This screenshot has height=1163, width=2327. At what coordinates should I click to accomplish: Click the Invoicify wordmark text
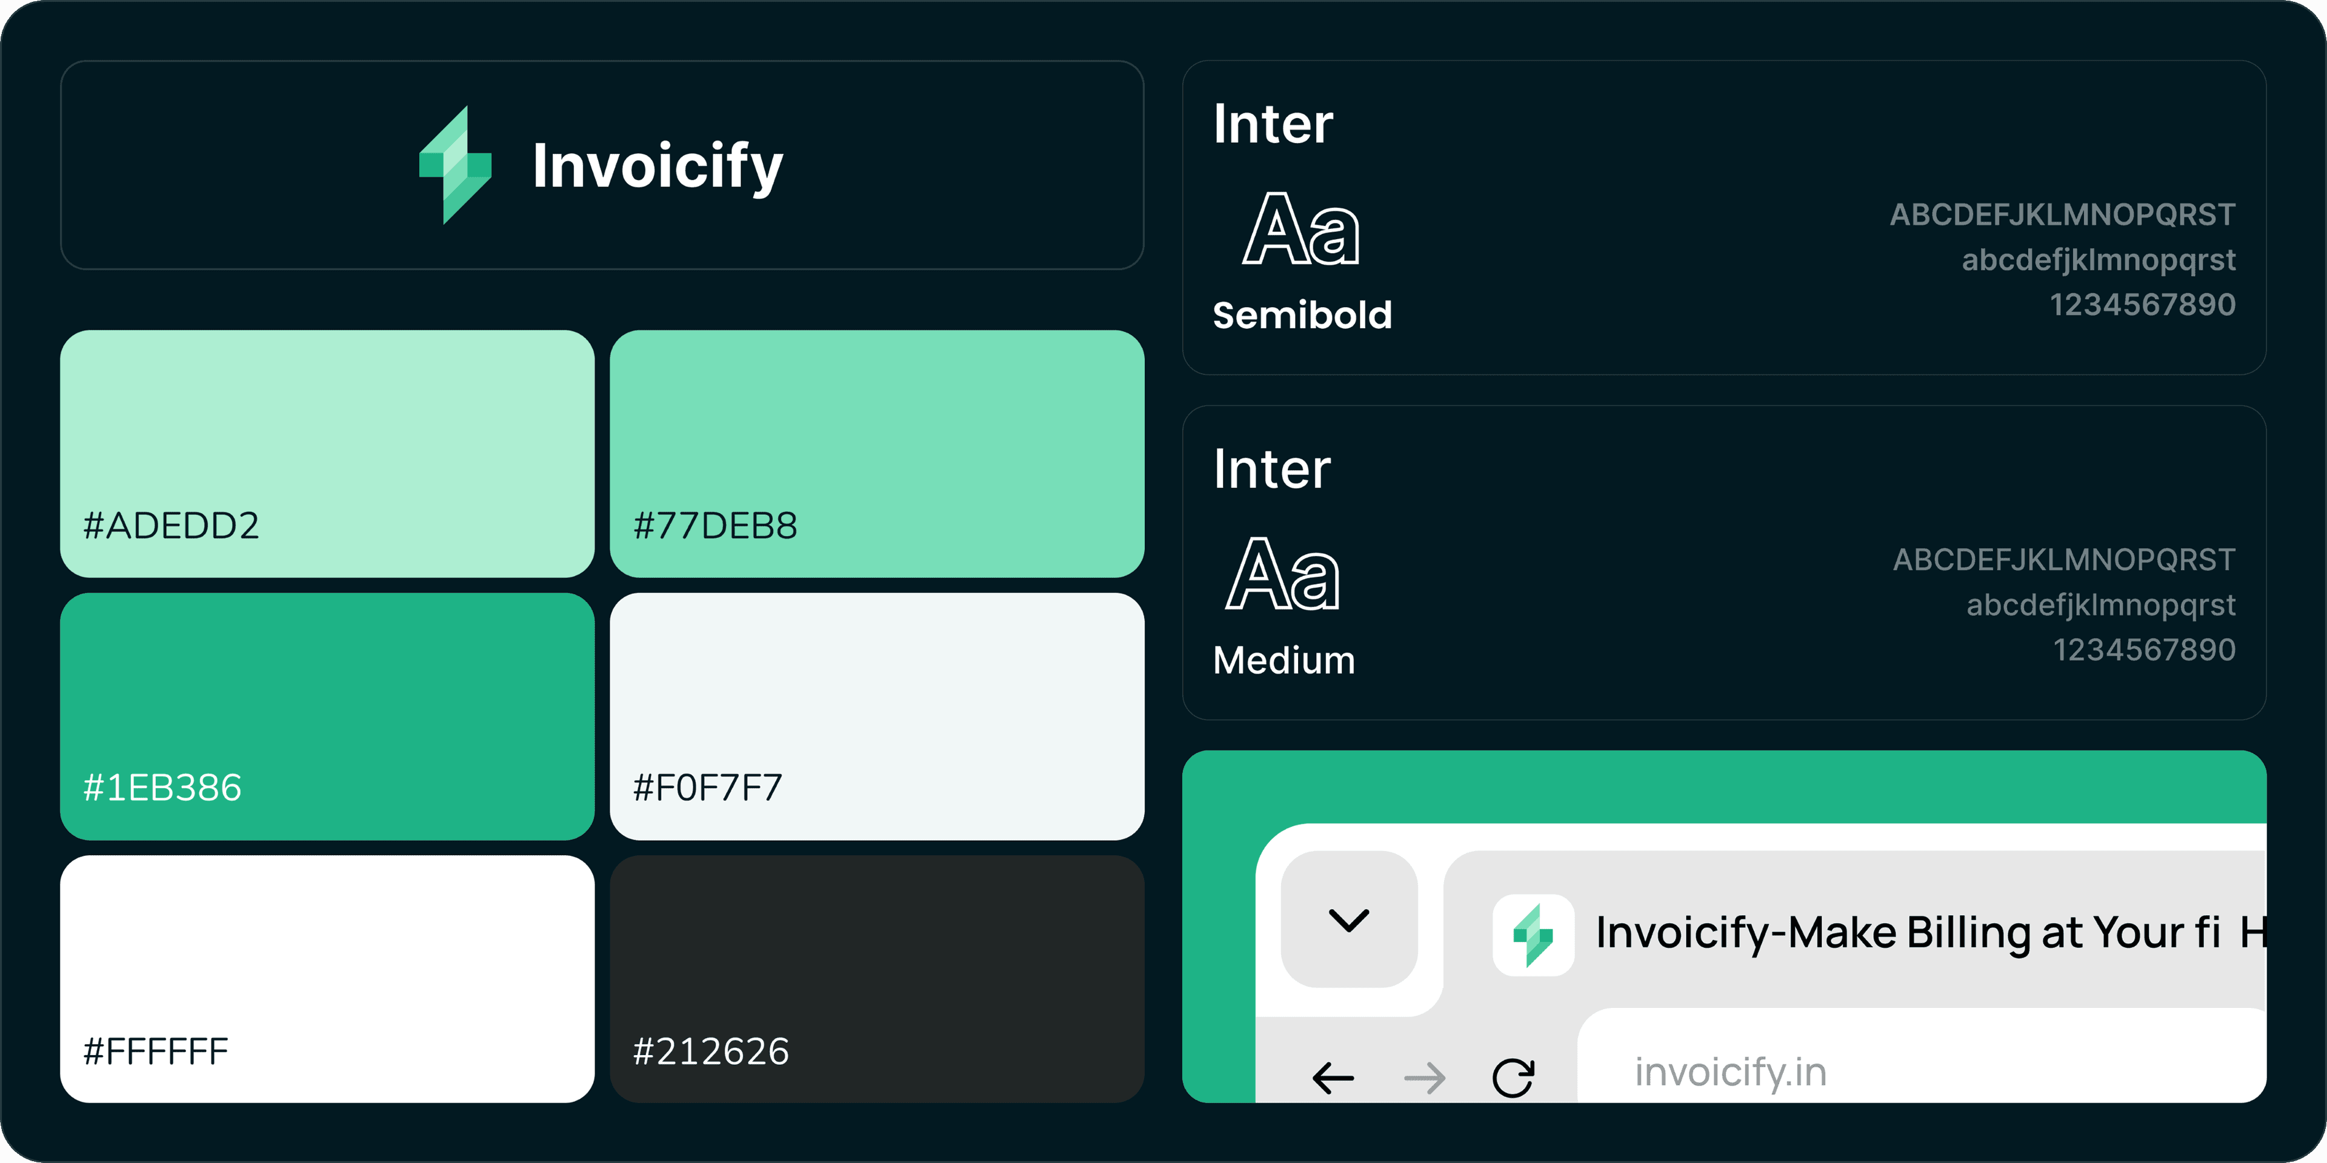(657, 167)
